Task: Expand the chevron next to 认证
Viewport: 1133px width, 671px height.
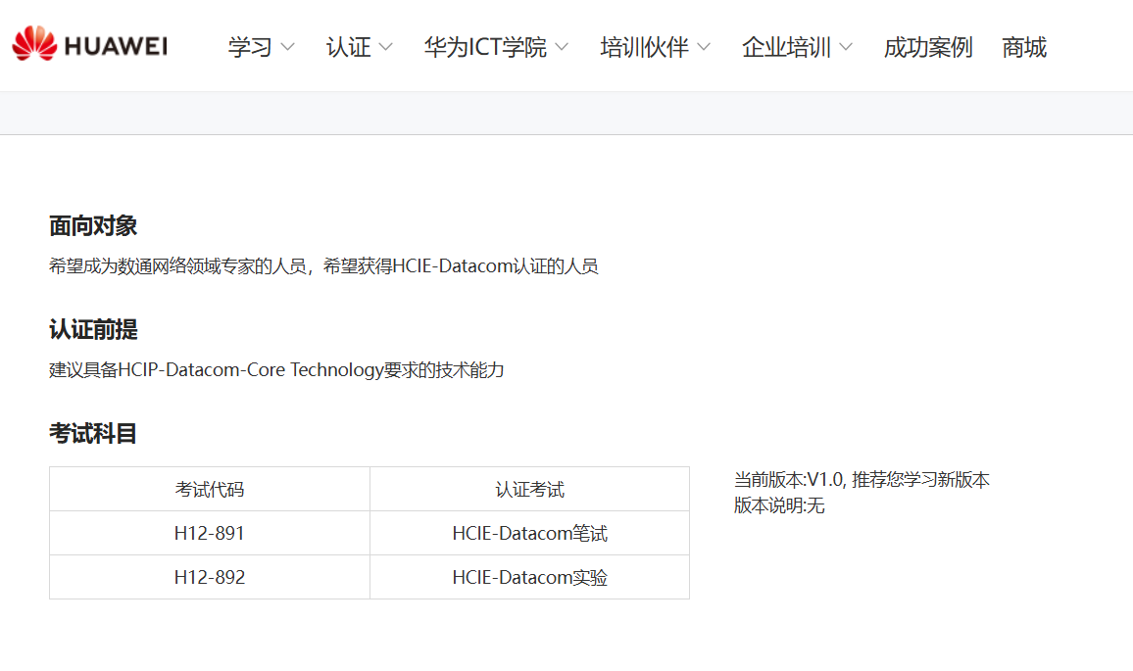Action: (386, 48)
